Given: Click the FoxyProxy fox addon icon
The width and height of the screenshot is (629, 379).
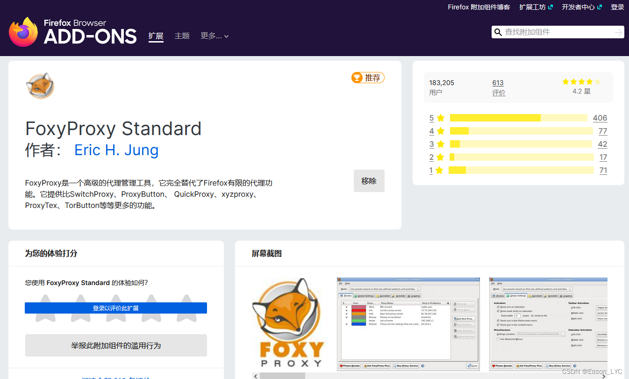Looking at the screenshot, I should pos(40,86).
